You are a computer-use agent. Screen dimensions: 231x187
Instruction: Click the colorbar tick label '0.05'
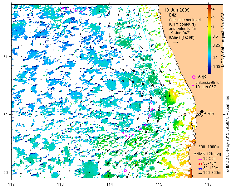coord(216,66)
